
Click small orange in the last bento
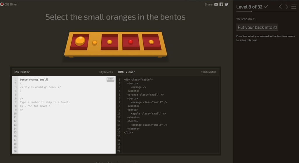click(151, 42)
